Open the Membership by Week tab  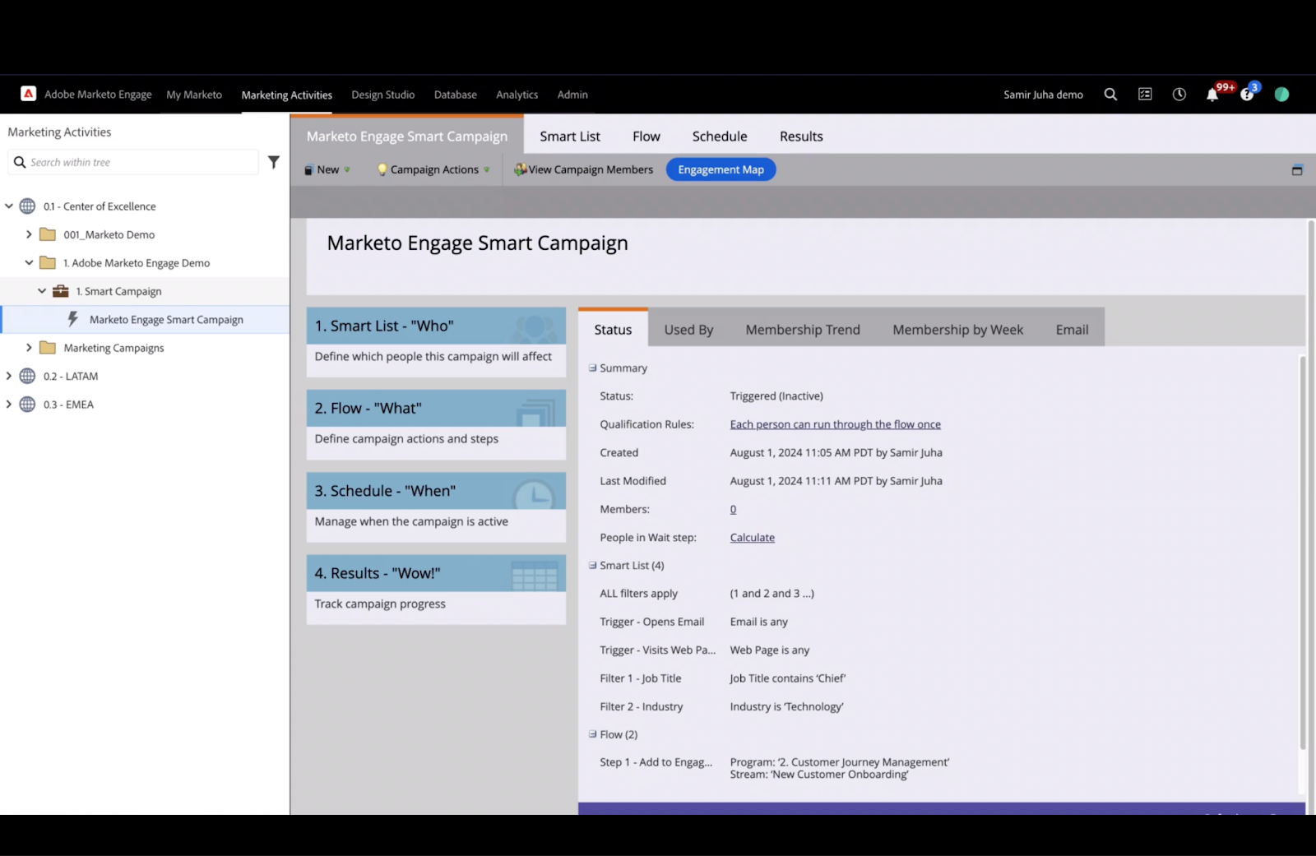pyautogui.click(x=958, y=329)
